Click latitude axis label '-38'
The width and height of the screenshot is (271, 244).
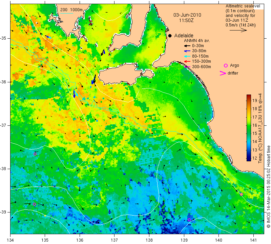point(3,169)
